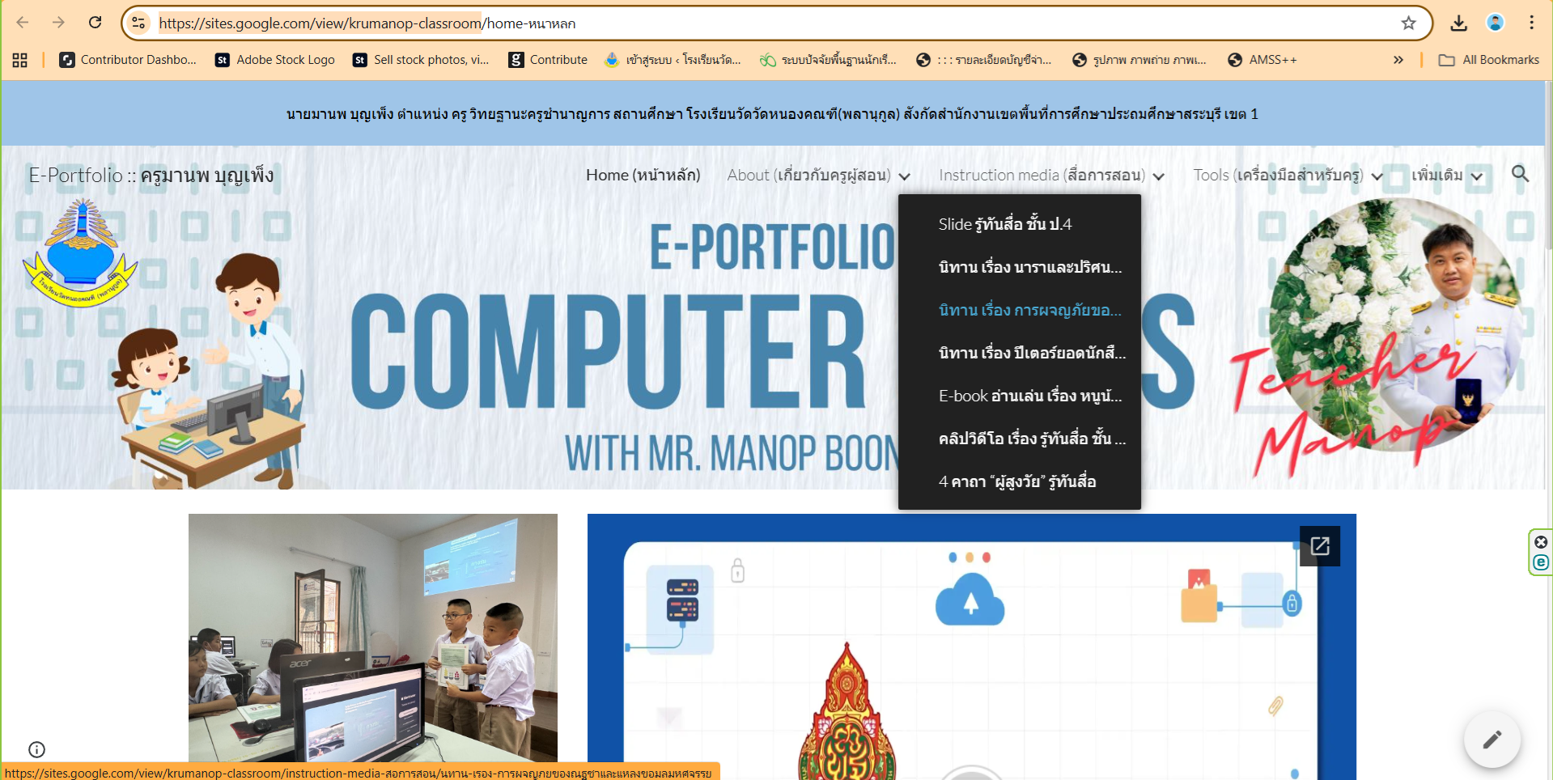Click the Chrome profile avatar

1495,23
